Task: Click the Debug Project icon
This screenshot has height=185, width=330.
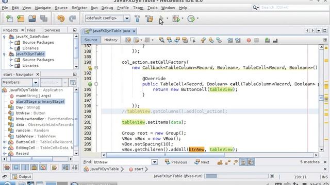Action: point(176,18)
